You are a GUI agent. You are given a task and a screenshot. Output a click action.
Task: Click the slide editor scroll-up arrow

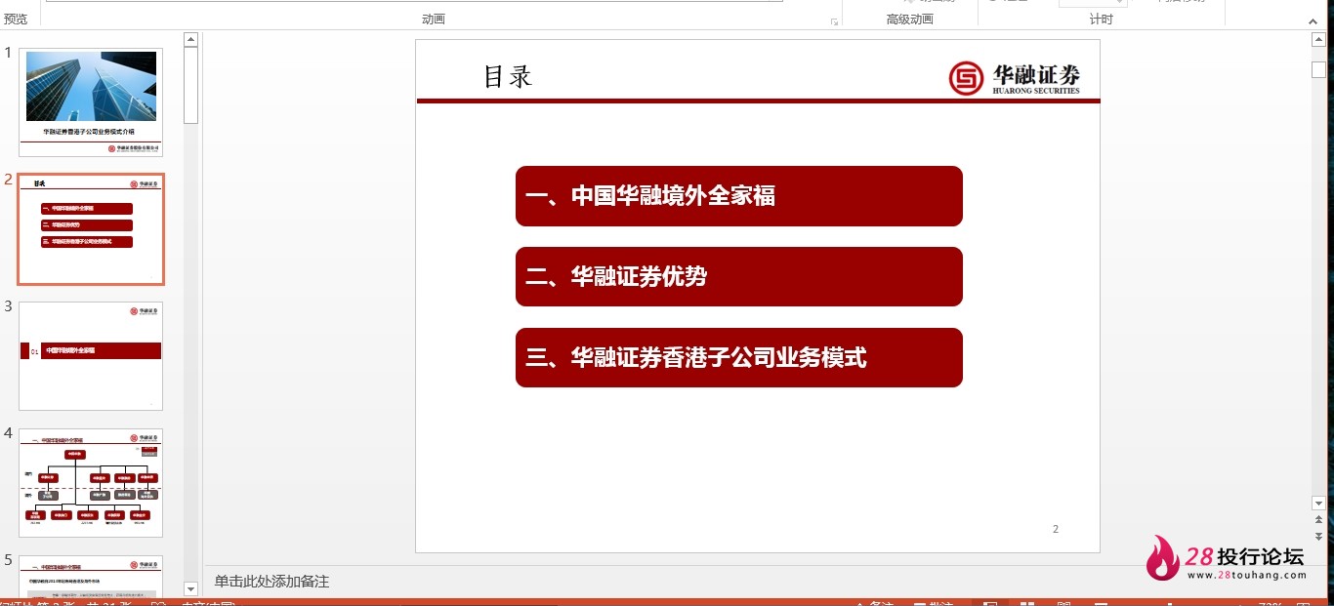1318,40
